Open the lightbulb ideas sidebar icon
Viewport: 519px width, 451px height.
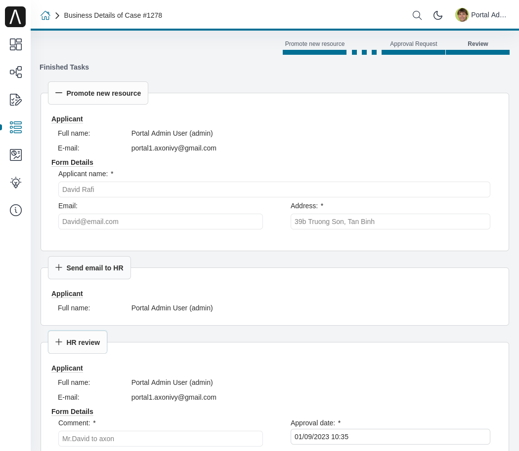pyautogui.click(x=15, y=183)
